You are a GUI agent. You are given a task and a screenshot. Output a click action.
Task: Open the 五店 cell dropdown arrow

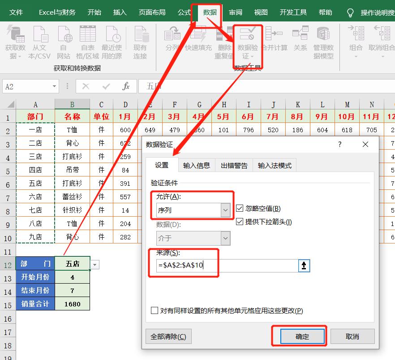tap(94, 264)
